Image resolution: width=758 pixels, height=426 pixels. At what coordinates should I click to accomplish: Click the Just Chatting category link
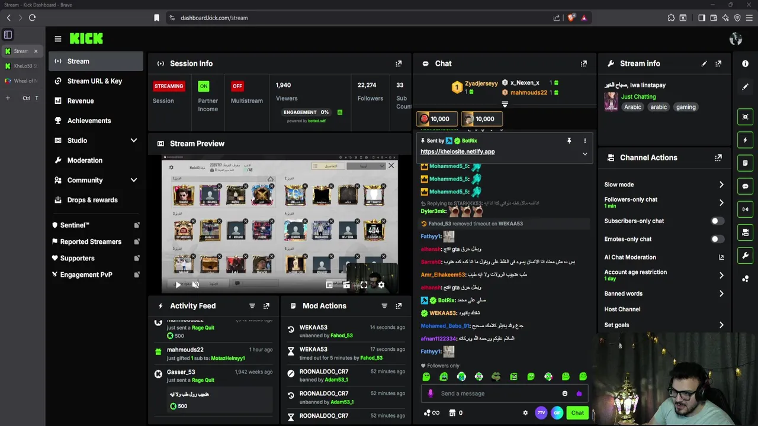[x=638, y=96]
